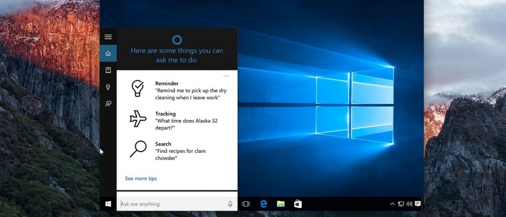Open the Windows Store from taskbar
Screen dimensions: 506x217
[298, 204]
